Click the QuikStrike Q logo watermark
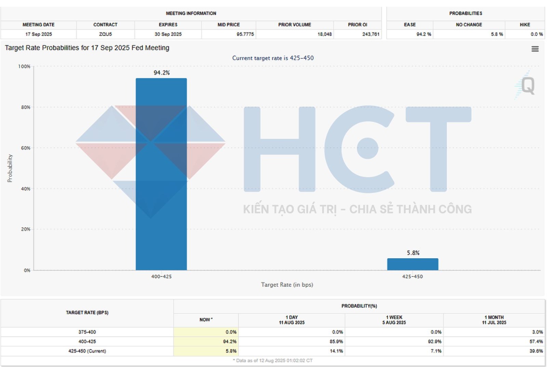This screenshot has width=547, height=367. (x=526, y=86)
